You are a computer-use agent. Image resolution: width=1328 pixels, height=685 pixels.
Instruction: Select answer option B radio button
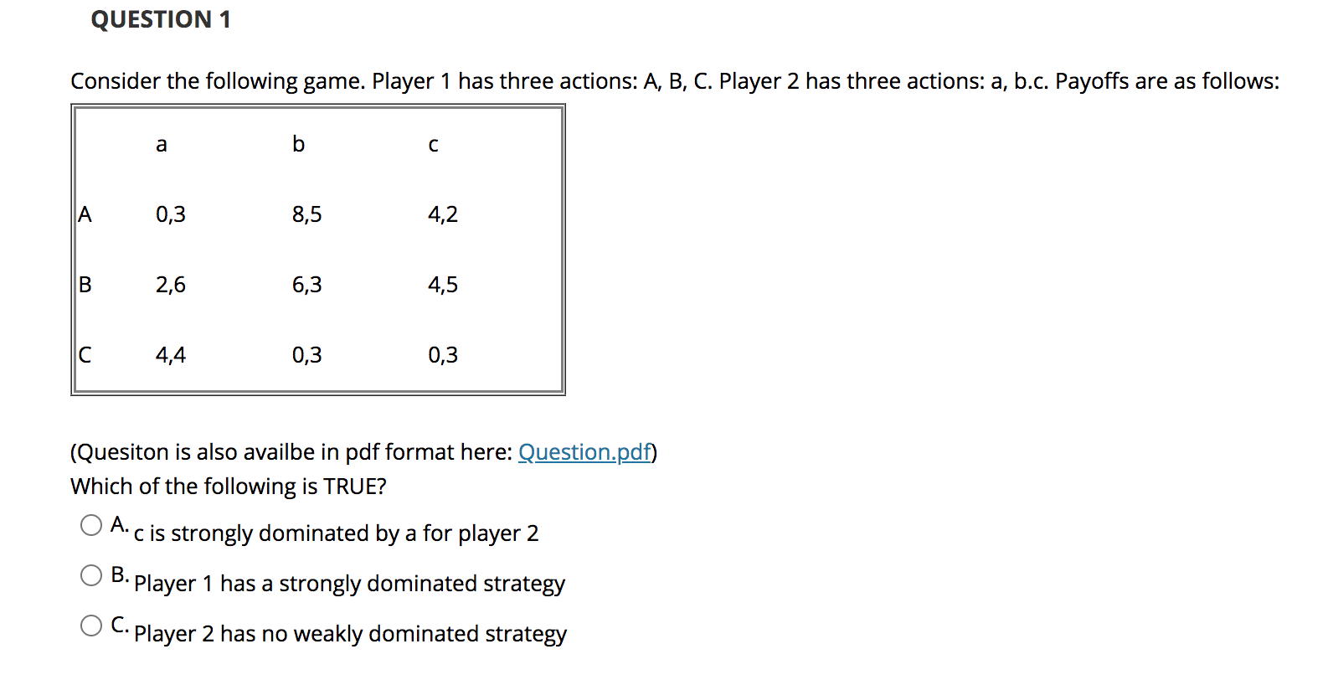click(90, 575)
